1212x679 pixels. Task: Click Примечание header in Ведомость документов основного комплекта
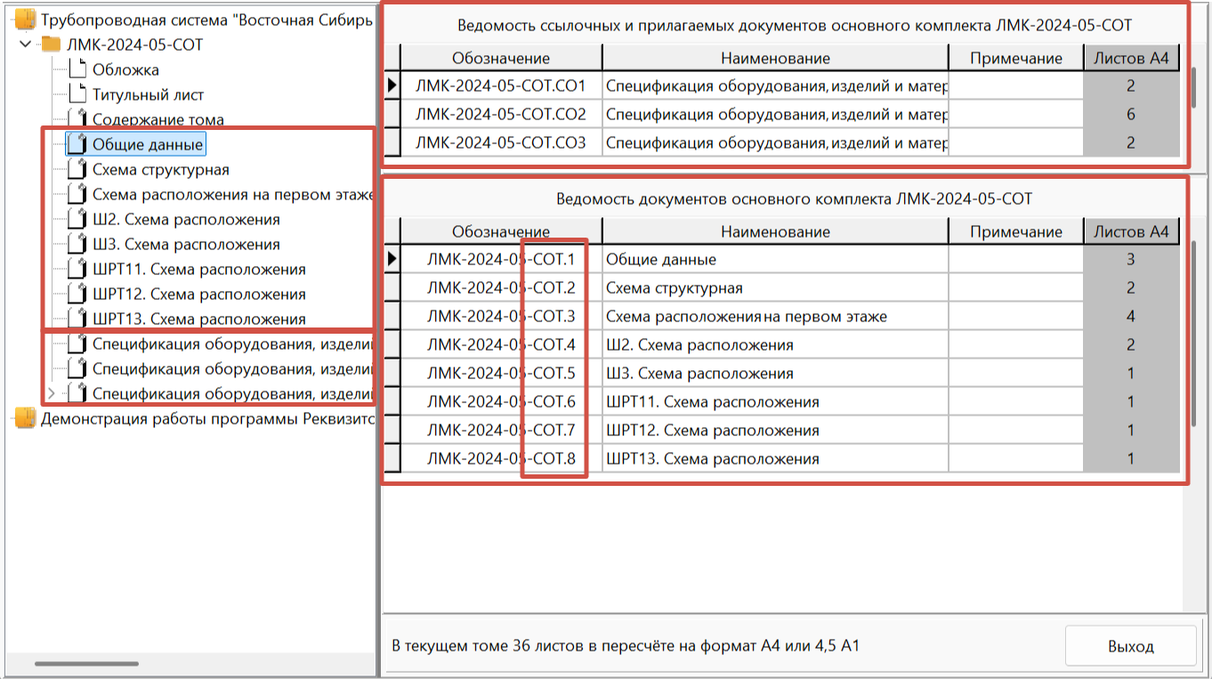pyautogui.click(x=1016, y=231)
